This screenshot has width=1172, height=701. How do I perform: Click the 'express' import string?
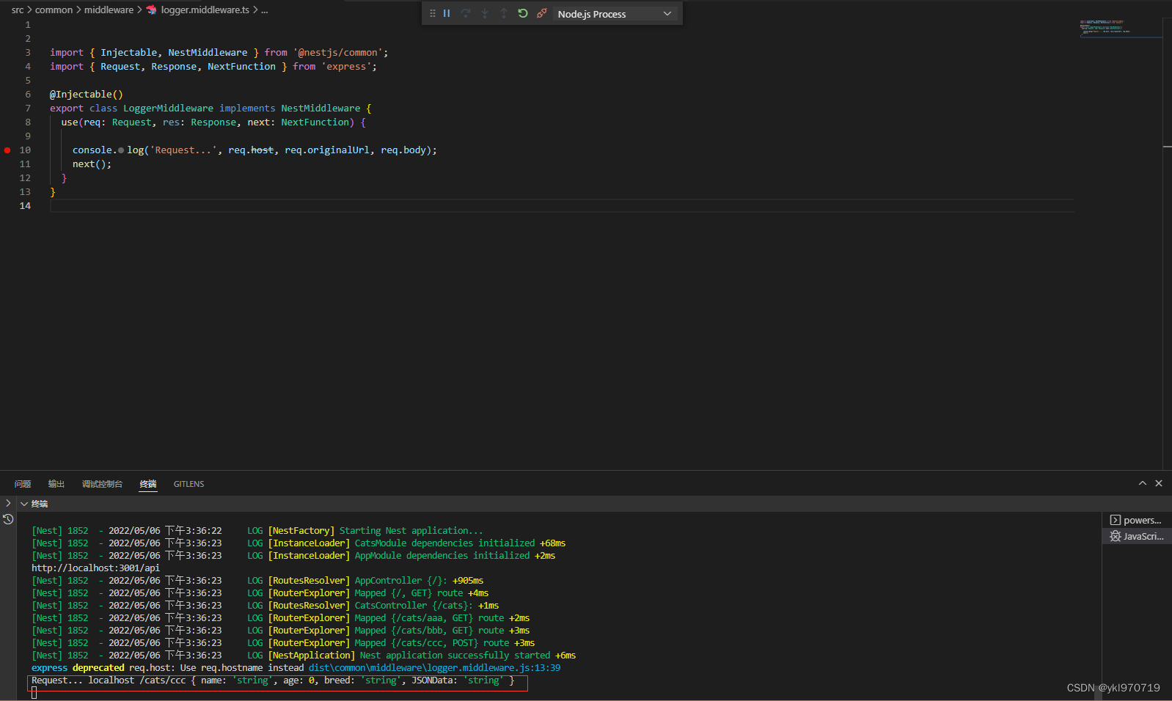346,67
